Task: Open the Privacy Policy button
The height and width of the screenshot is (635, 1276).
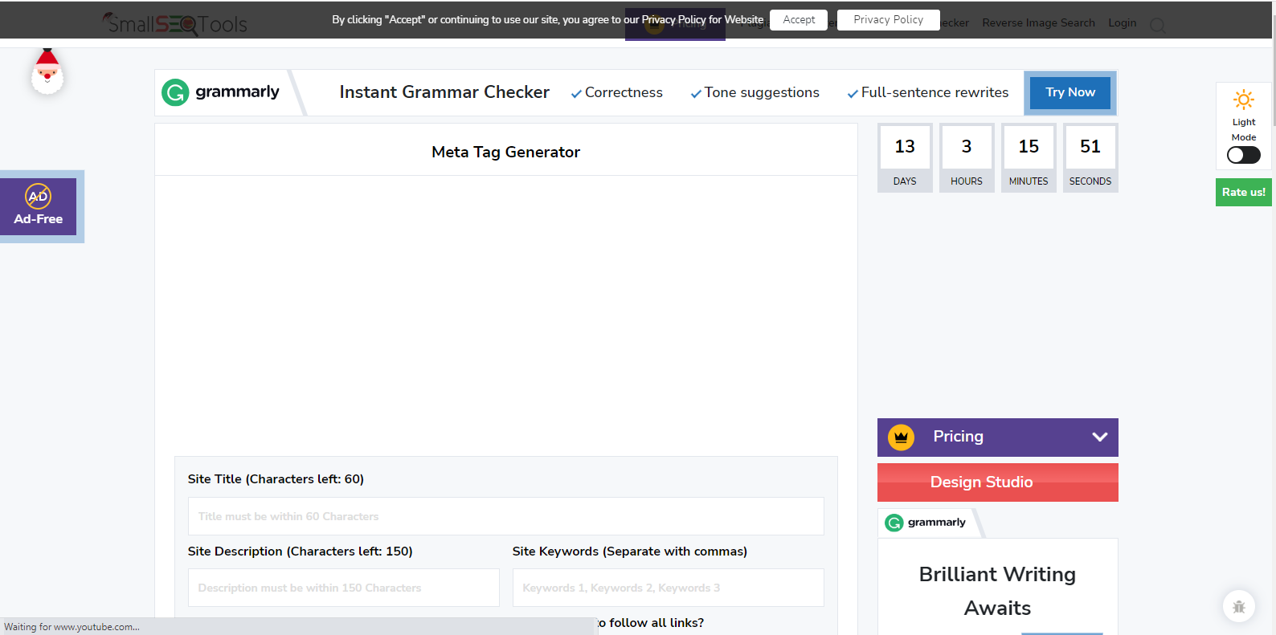Action: 888,20
